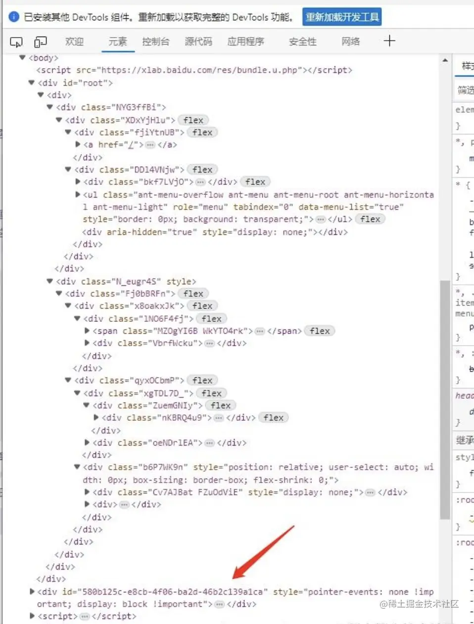Open the 应用程序 tab
Image resolution: width=474 pixels, height=624 pixels.
pyautogui.click(x=246, y=42)
